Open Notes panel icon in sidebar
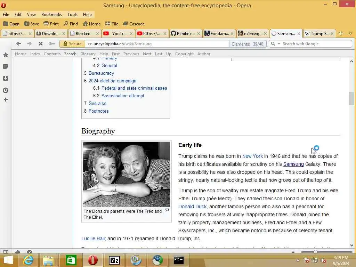 click(6, 66)
